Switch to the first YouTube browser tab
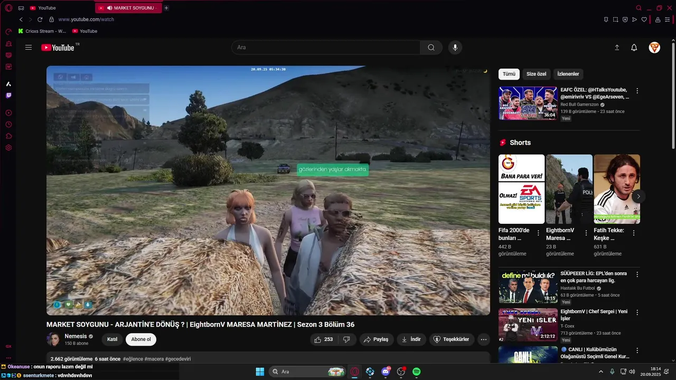Viewport: 676px width, 380px height. coord(60,8)
